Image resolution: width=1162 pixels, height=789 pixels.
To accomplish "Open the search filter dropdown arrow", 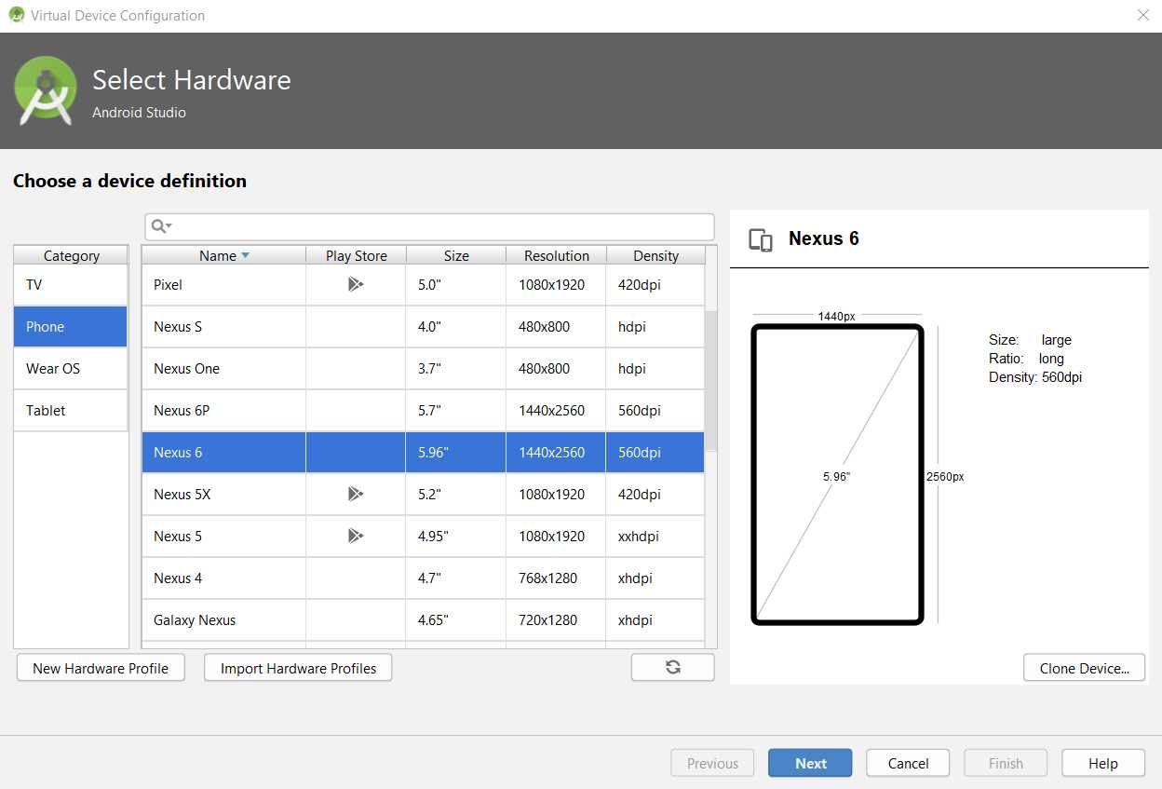I will 168,226.
